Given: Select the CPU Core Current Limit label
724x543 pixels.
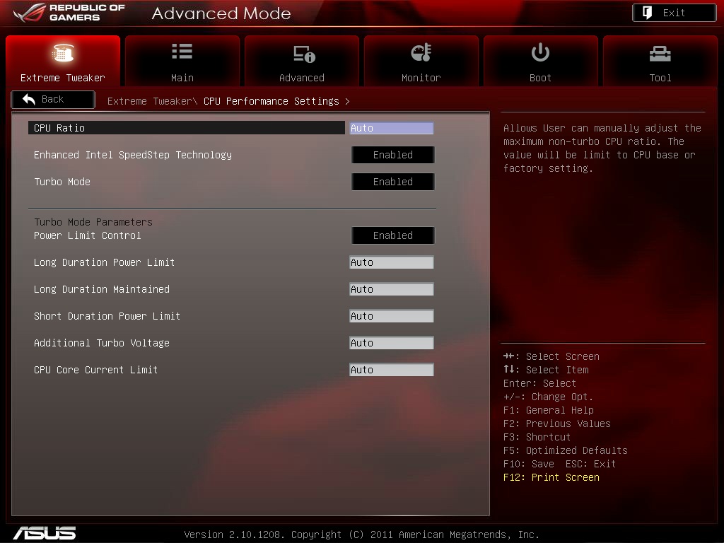Looking at the screenshot, I should 95,370.
